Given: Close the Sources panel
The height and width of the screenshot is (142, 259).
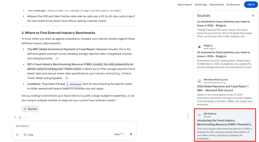Looking at the screenshot, I should pos(253,15).
